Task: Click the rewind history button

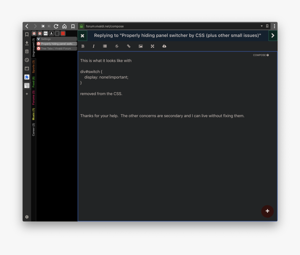Action: 43,26
